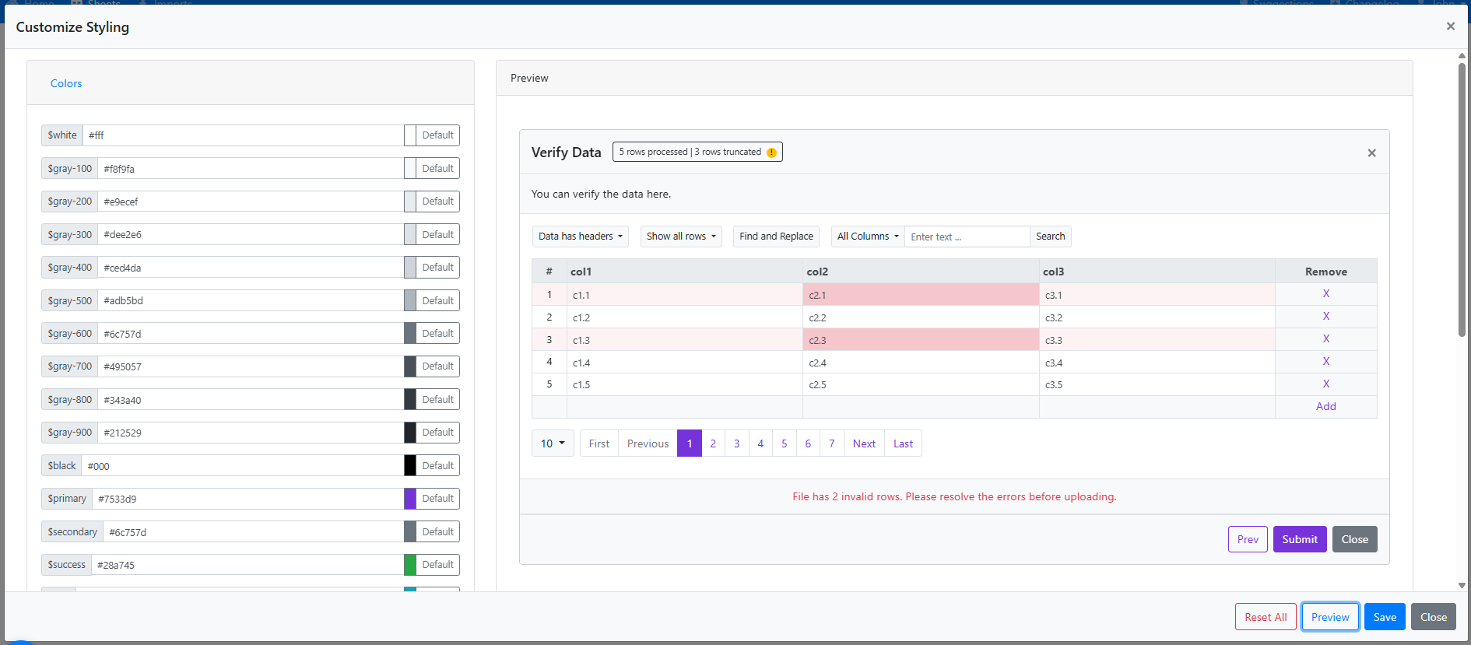1471x645 pixels.
Task: Close the Customize Styling dialog with the top X icon
Action: coord(1451,26)
